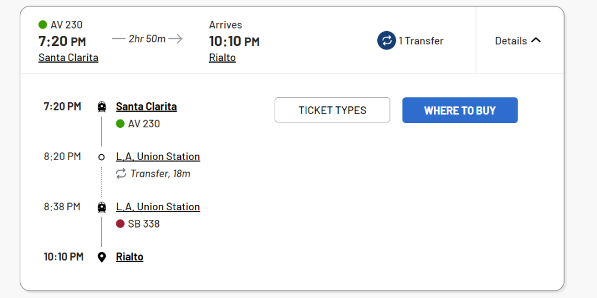Viewport: 597px width, 298px height.
Task: Follow Santa Clarita station link in itinerary
Action: click(x=146, y=107)
